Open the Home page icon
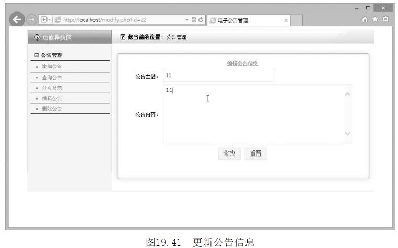Image resolution: width=398 pixels, height=248 pixels. [369, 20]
